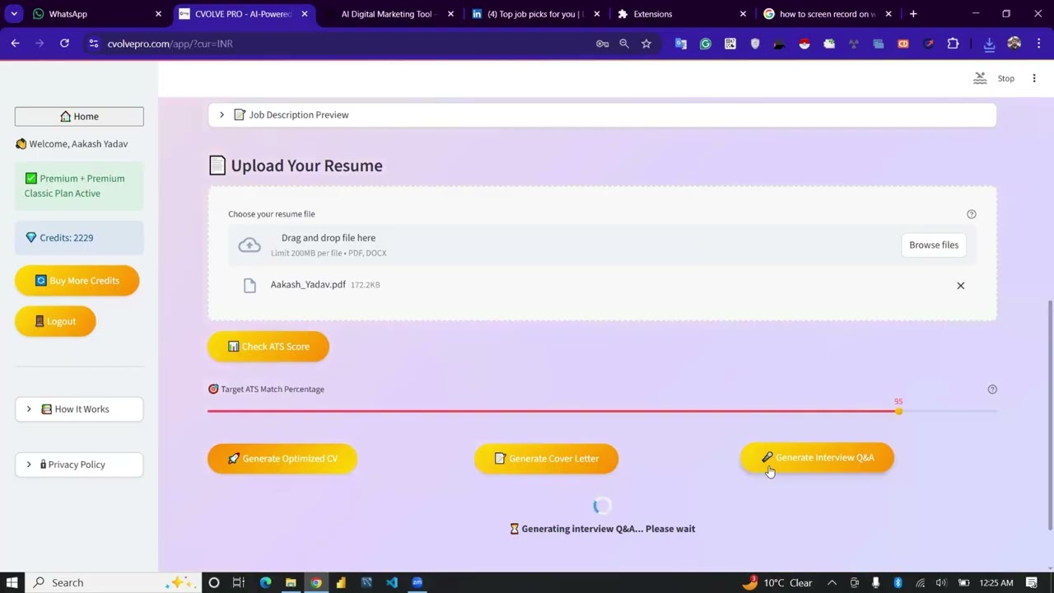Open Visual Studio Code from the taskbar
Viewport: 1054px width, 593px height.
click(x=392, y=582)
